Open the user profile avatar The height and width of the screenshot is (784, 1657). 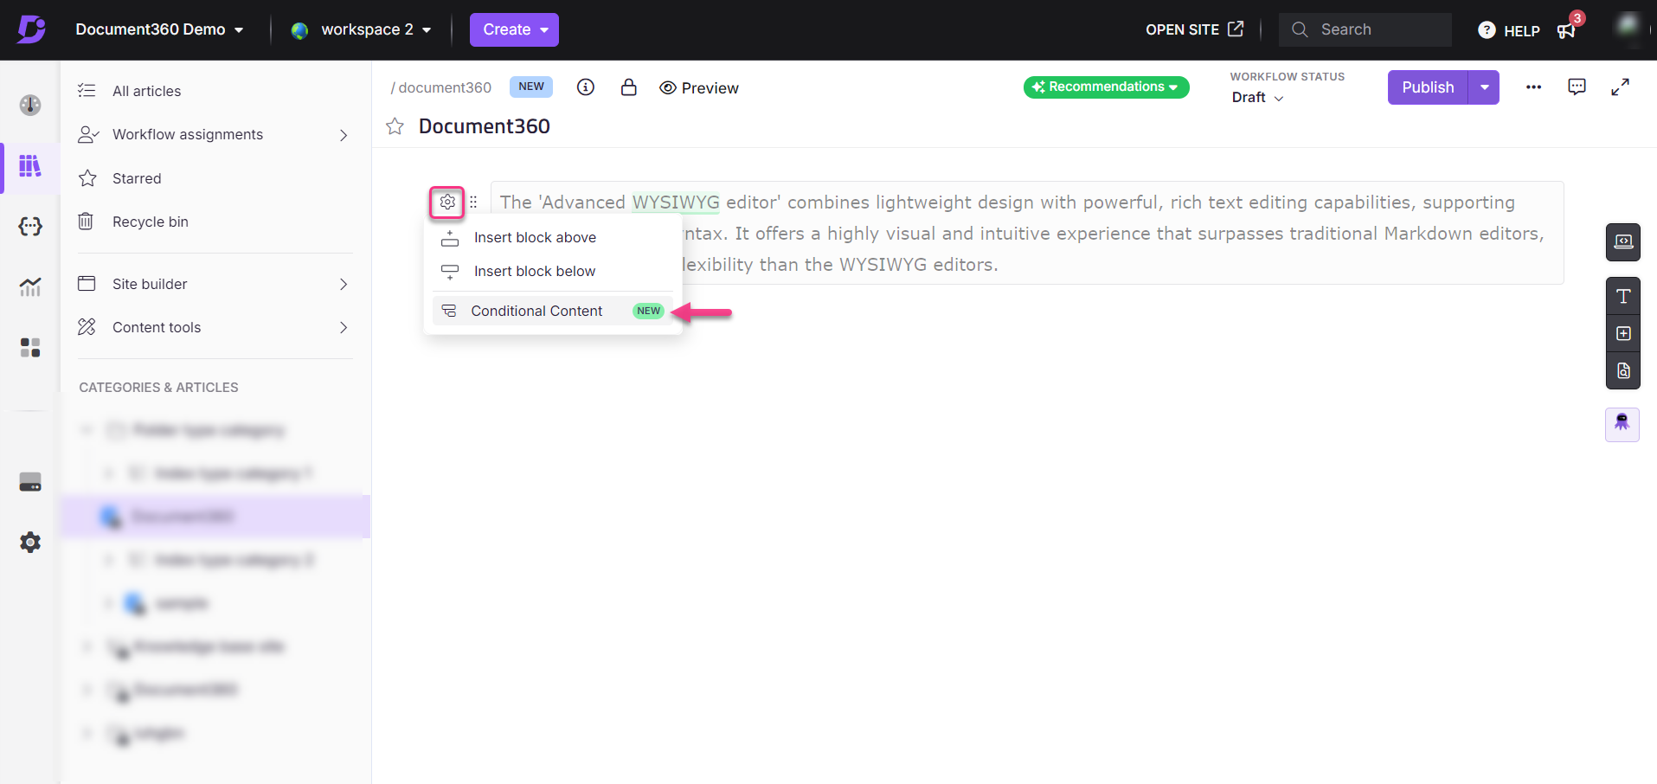[1628, 26]
